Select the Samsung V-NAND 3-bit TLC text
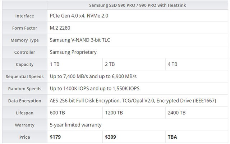The width and height of the screenshot is (230, 144). click(x=80, y=40)
